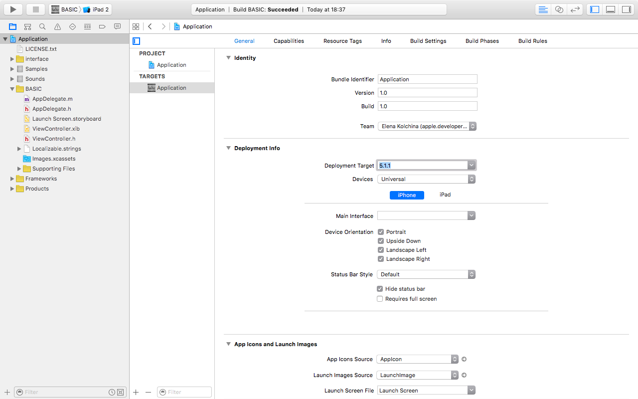Screen dimensions: 638x399
Task: Stop the running task in the toolbar
Action: coord(35,9)
